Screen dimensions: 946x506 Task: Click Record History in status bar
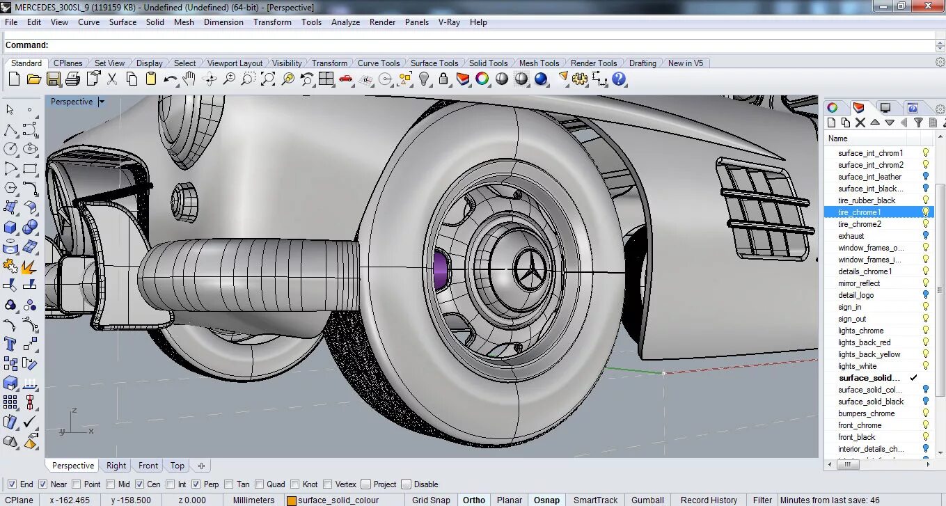[x=709, y=500]
